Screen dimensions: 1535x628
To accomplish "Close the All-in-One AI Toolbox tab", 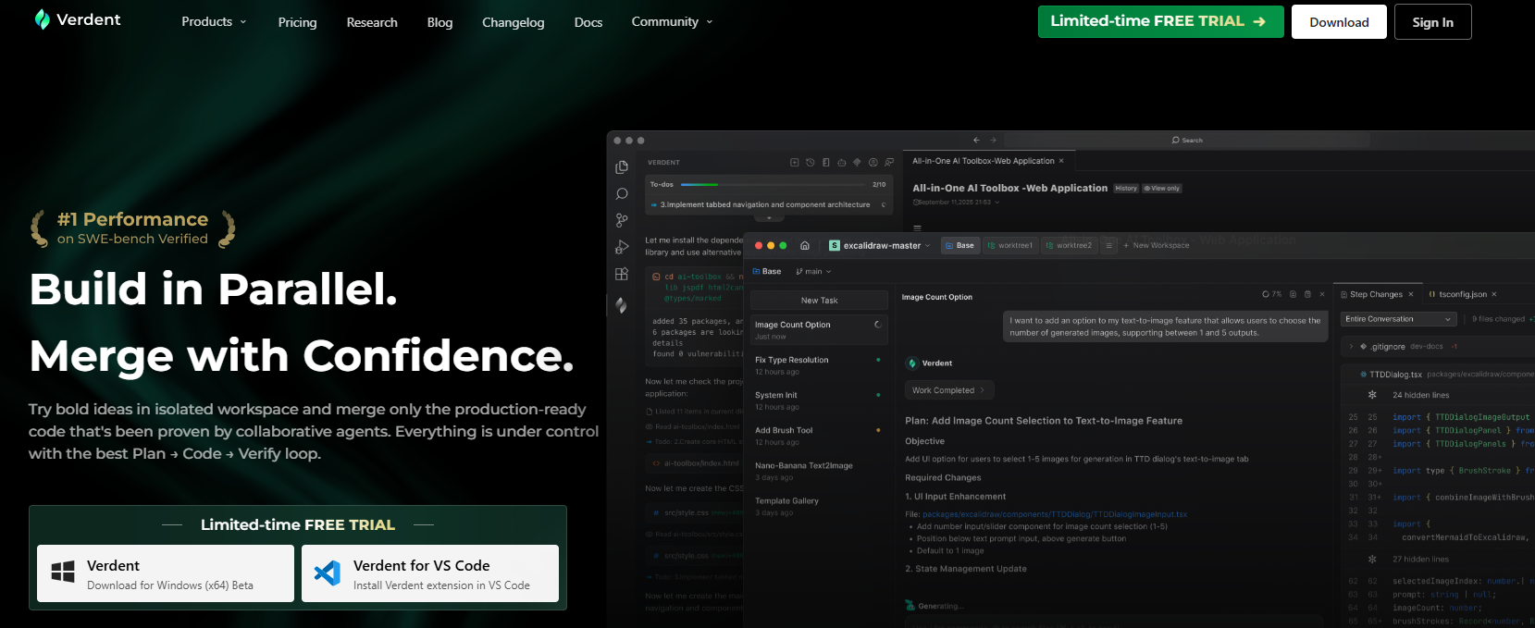I will pyautogui.click(x=1061, y=161).
